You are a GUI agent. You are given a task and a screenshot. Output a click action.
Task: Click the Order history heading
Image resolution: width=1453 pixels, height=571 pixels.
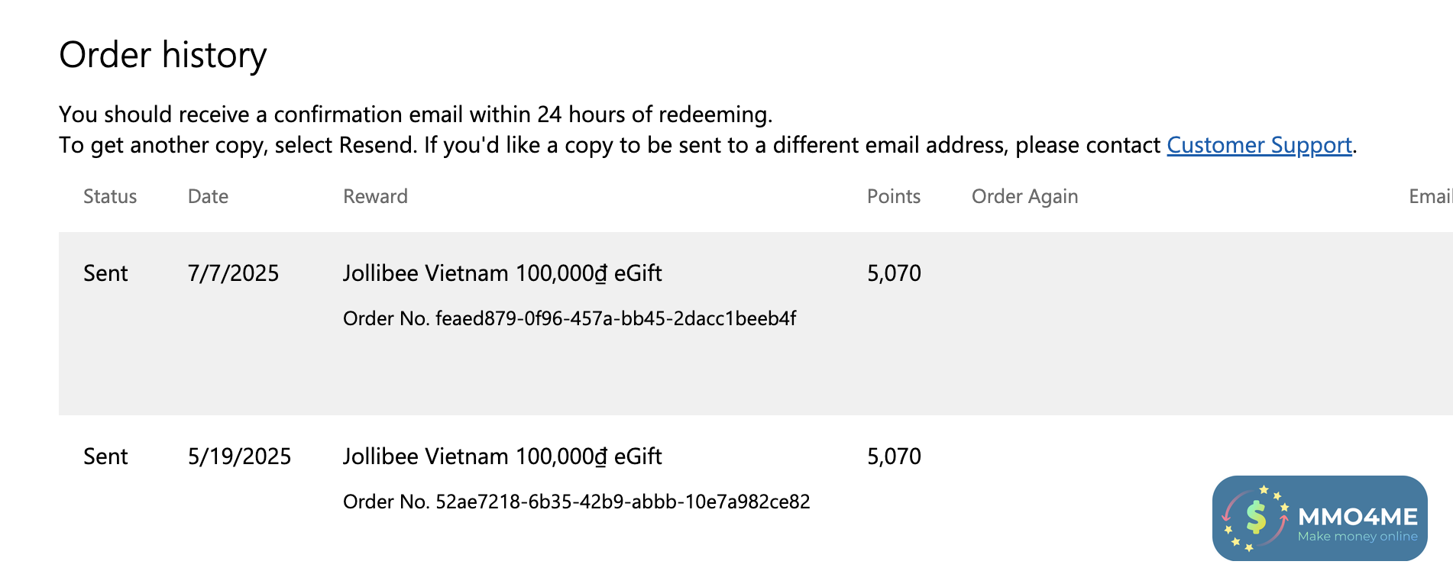(x=163, y=55)
